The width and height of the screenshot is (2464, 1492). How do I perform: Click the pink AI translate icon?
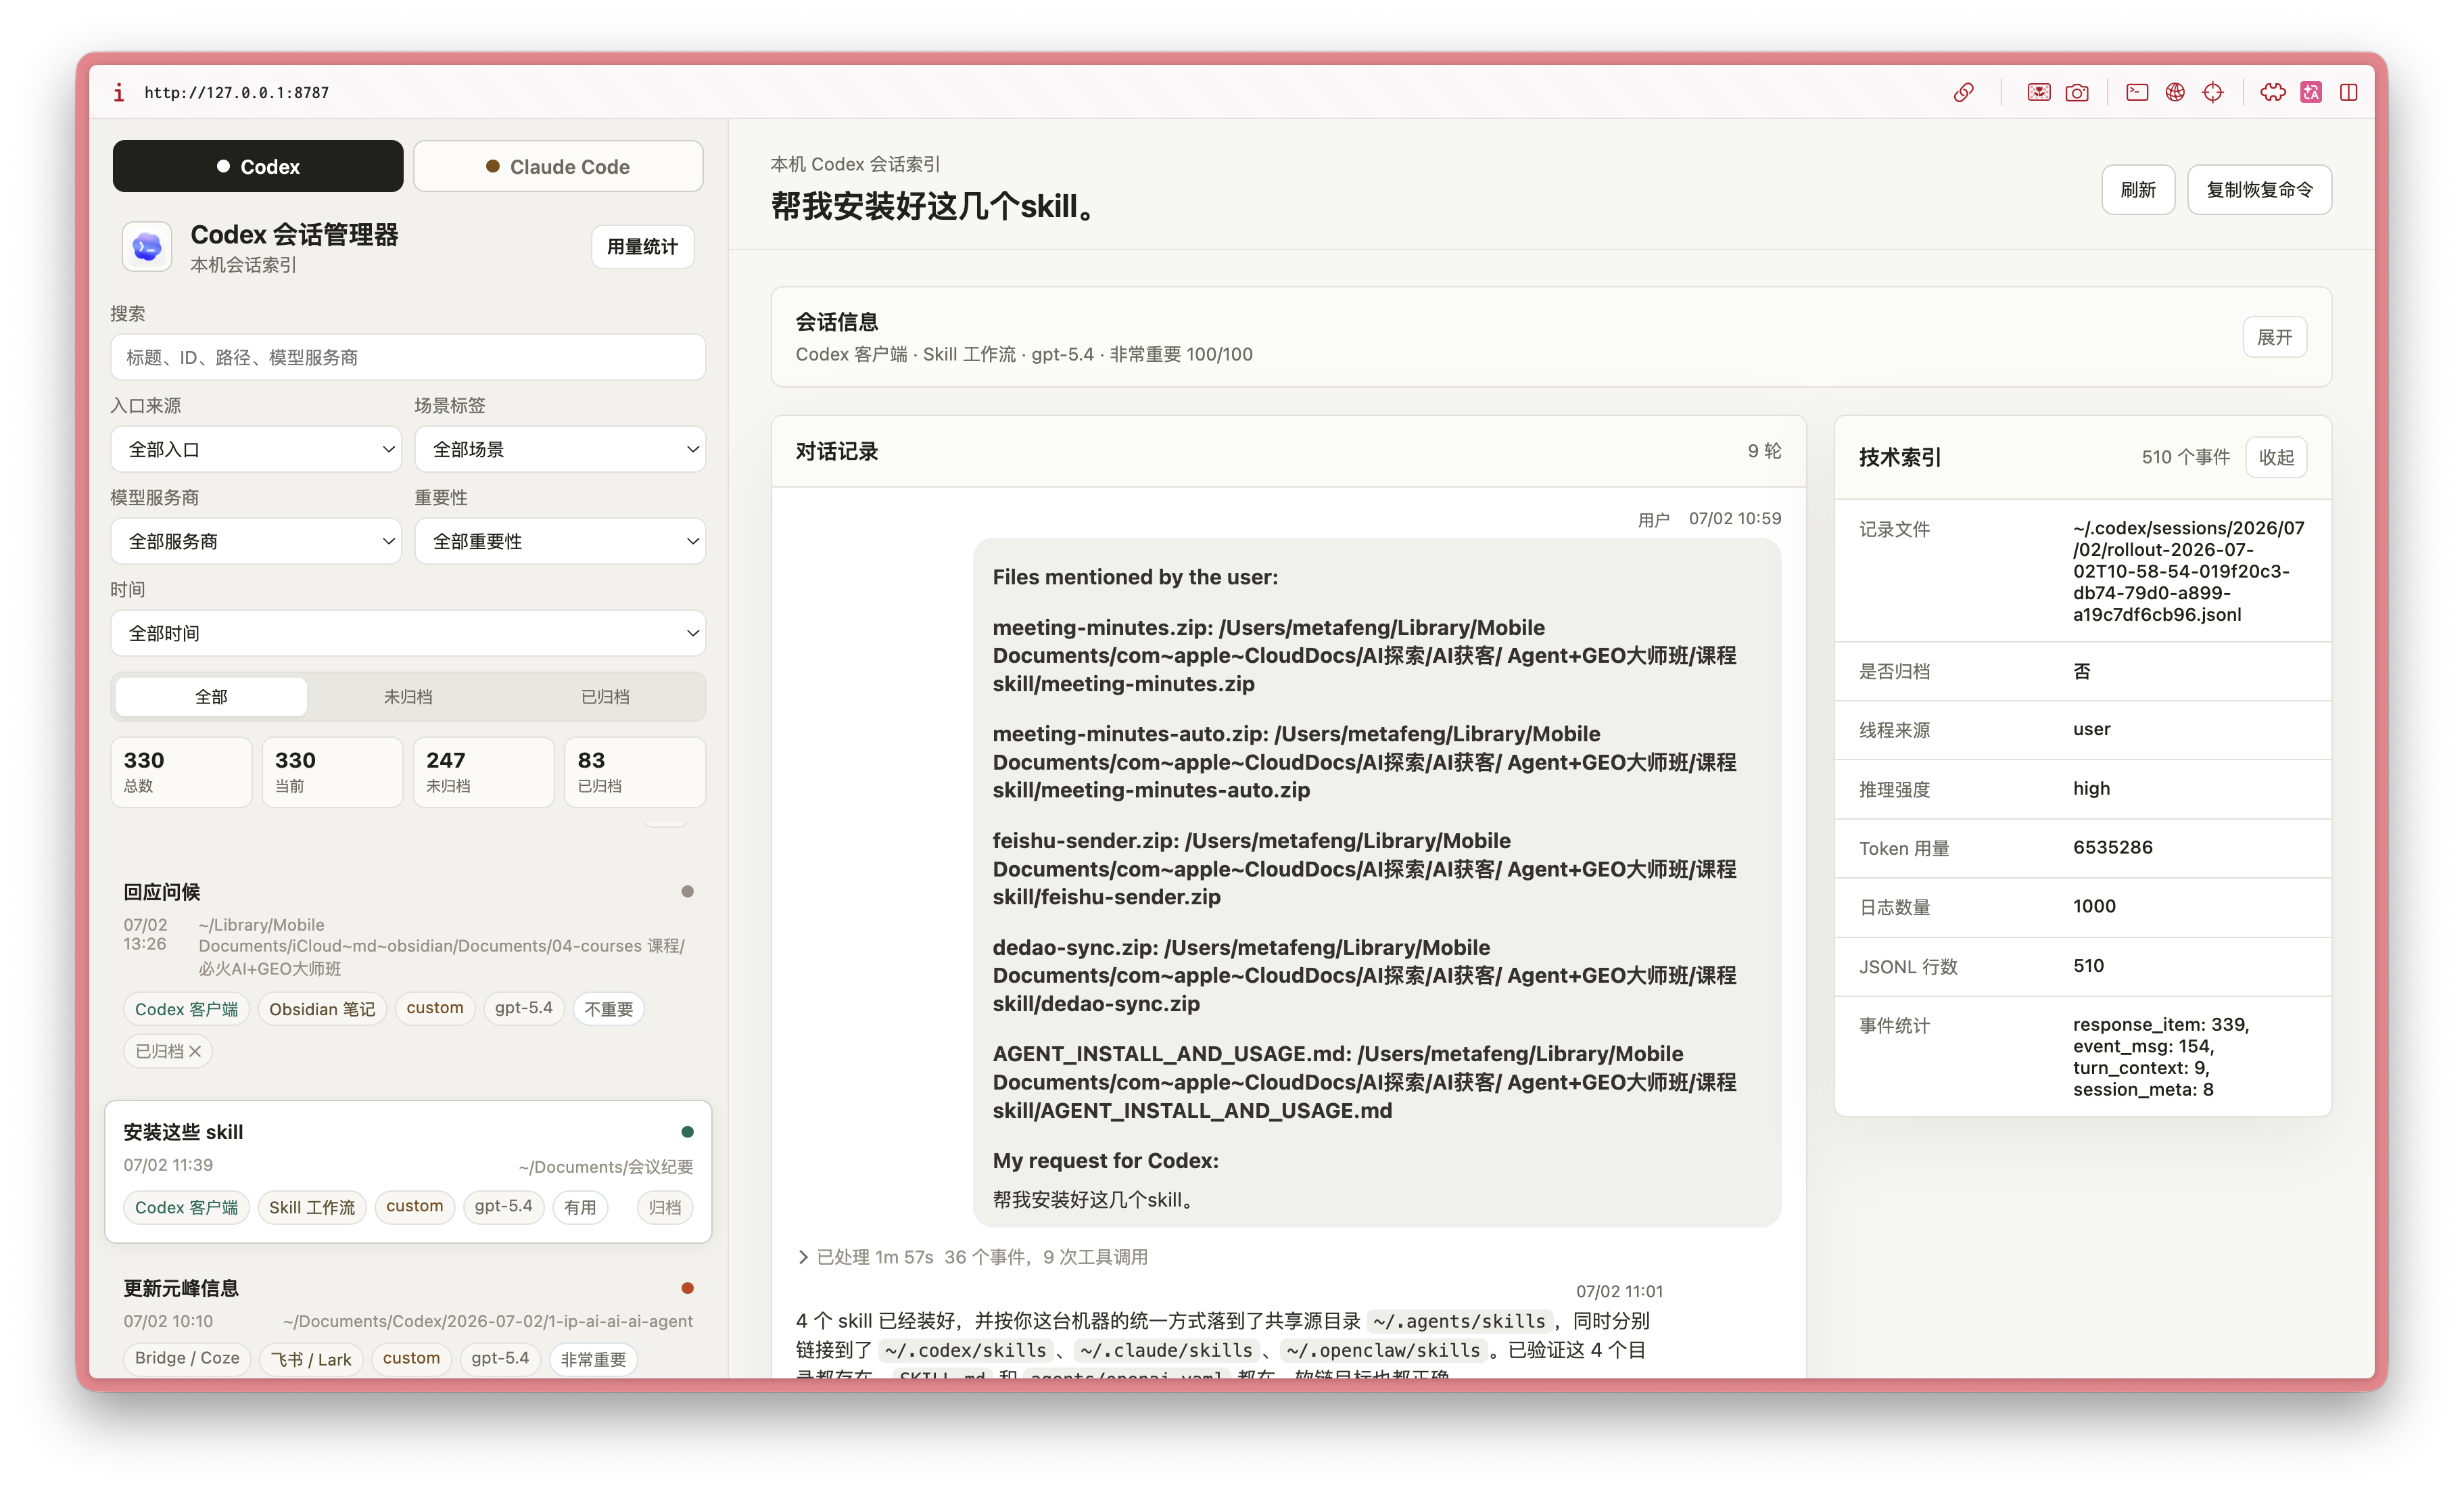(2311, 93)
